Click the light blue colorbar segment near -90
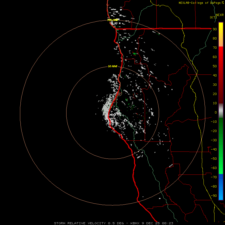Image resolution: width=225 pixels, height=225 pixels. (221, 195)
